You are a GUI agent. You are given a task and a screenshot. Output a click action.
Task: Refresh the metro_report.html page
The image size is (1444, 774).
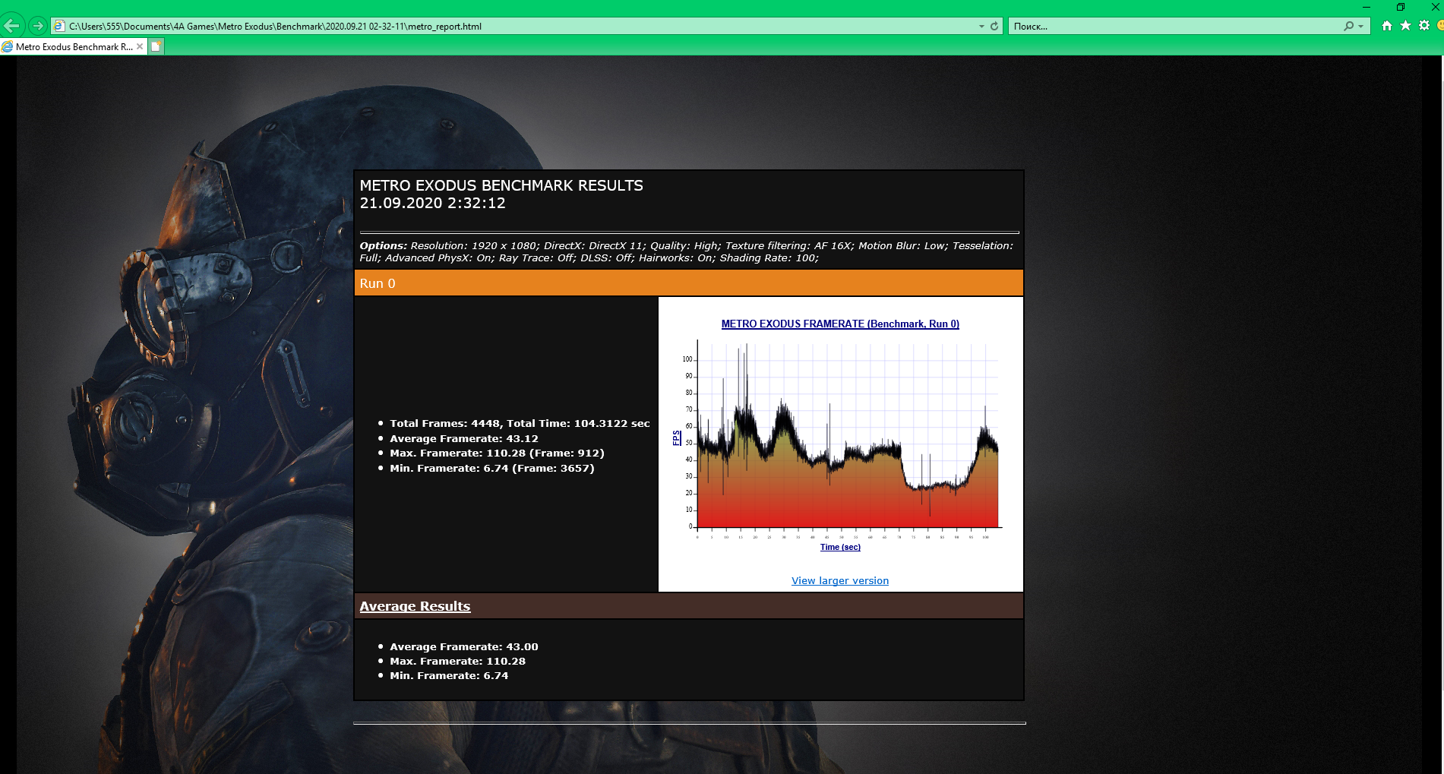(994, 26)
